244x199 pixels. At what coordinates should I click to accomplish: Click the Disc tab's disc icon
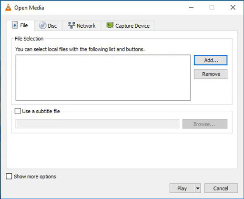tap(42, 25)
